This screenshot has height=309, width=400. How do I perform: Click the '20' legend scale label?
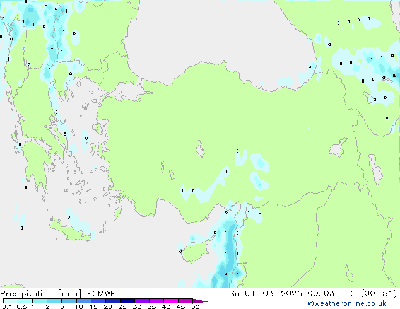coord(108,306)
